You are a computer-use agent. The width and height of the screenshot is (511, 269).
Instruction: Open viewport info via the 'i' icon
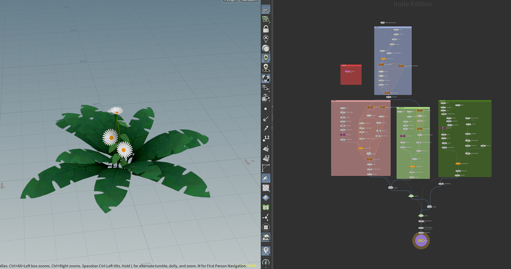point(266,262)
